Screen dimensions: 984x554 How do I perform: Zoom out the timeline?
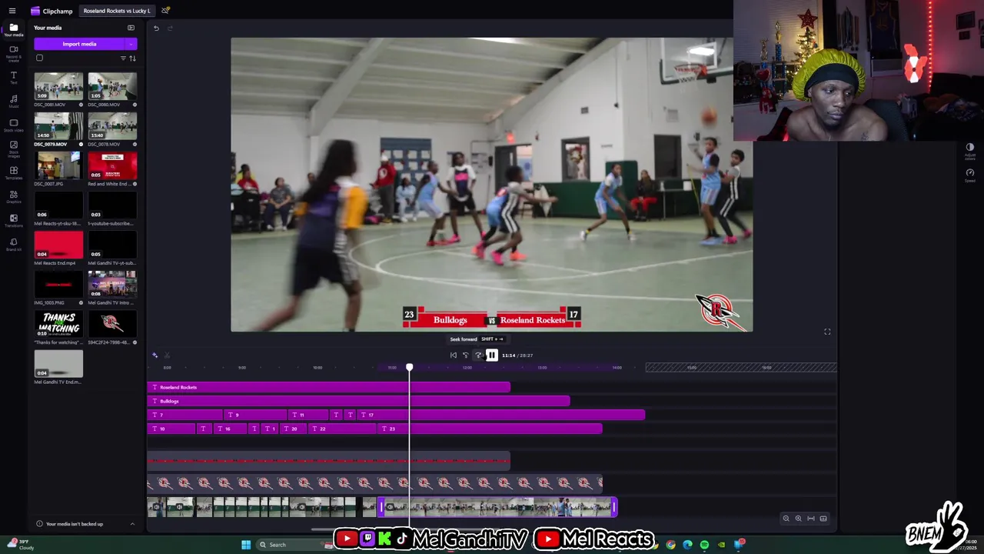coord(786,519)
